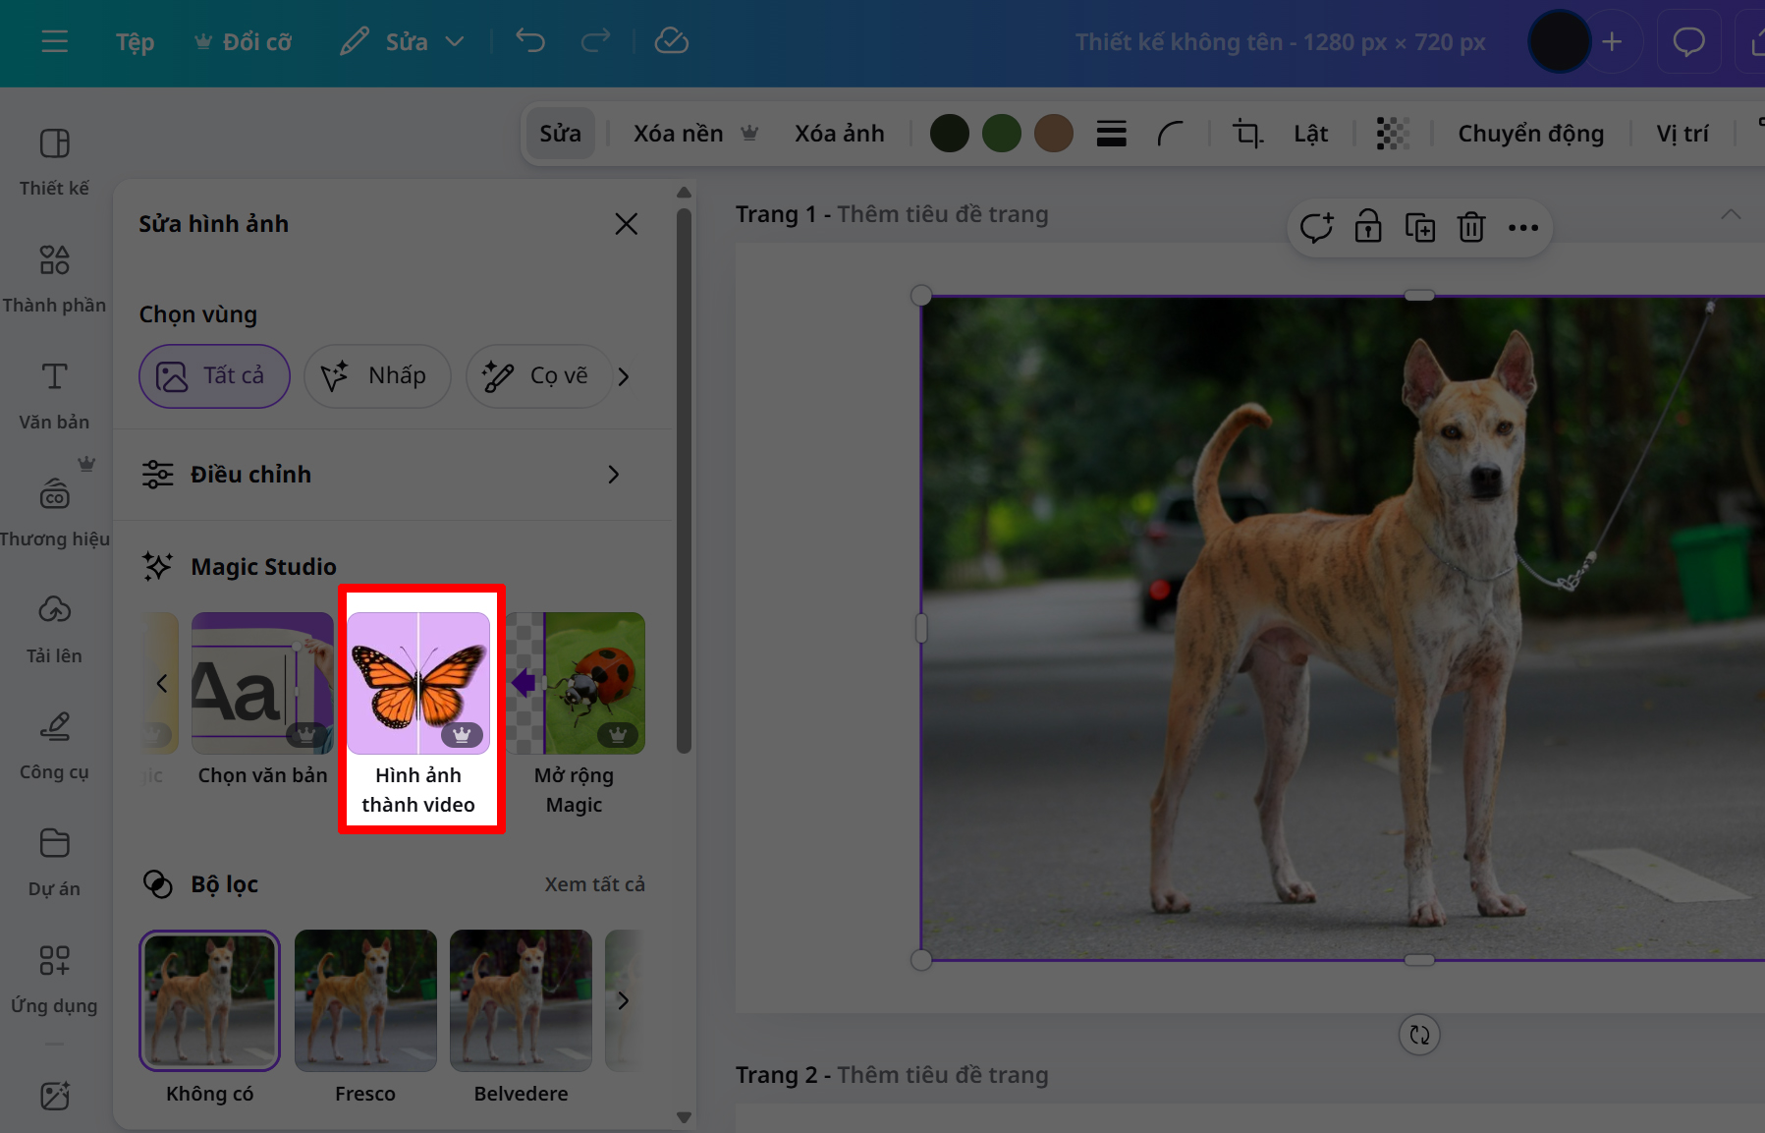Open the Tệp menu
The width and height of the screenshot is (1765, 1133).
click(x=135, y=41)
